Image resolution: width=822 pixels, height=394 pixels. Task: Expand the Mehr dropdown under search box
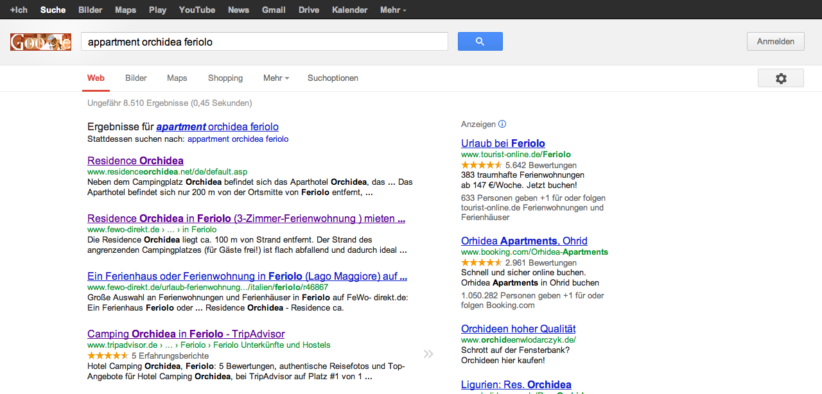pyautogui.click(x=275, y=78)
